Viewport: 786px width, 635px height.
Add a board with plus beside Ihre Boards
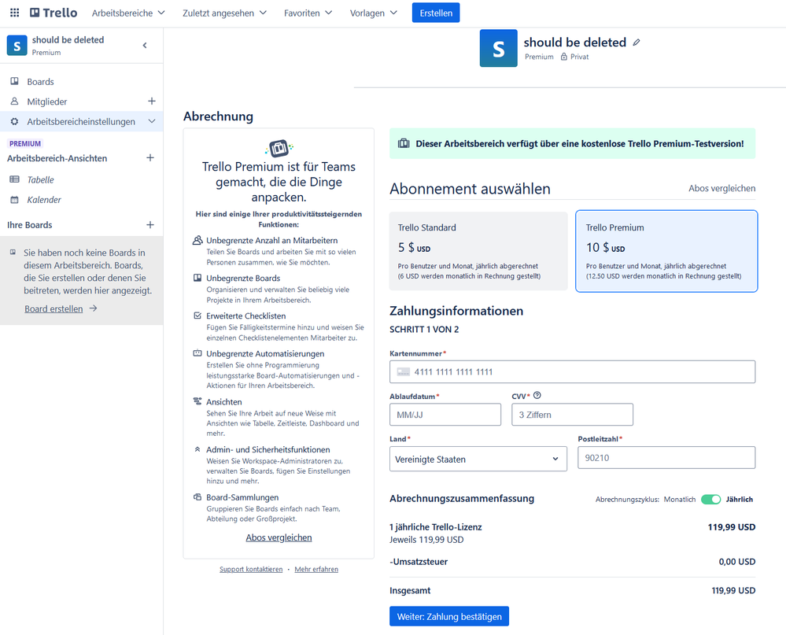[149, 224]
